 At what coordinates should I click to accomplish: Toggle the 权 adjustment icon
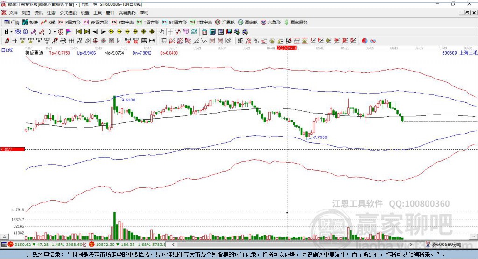pos(61,32)
